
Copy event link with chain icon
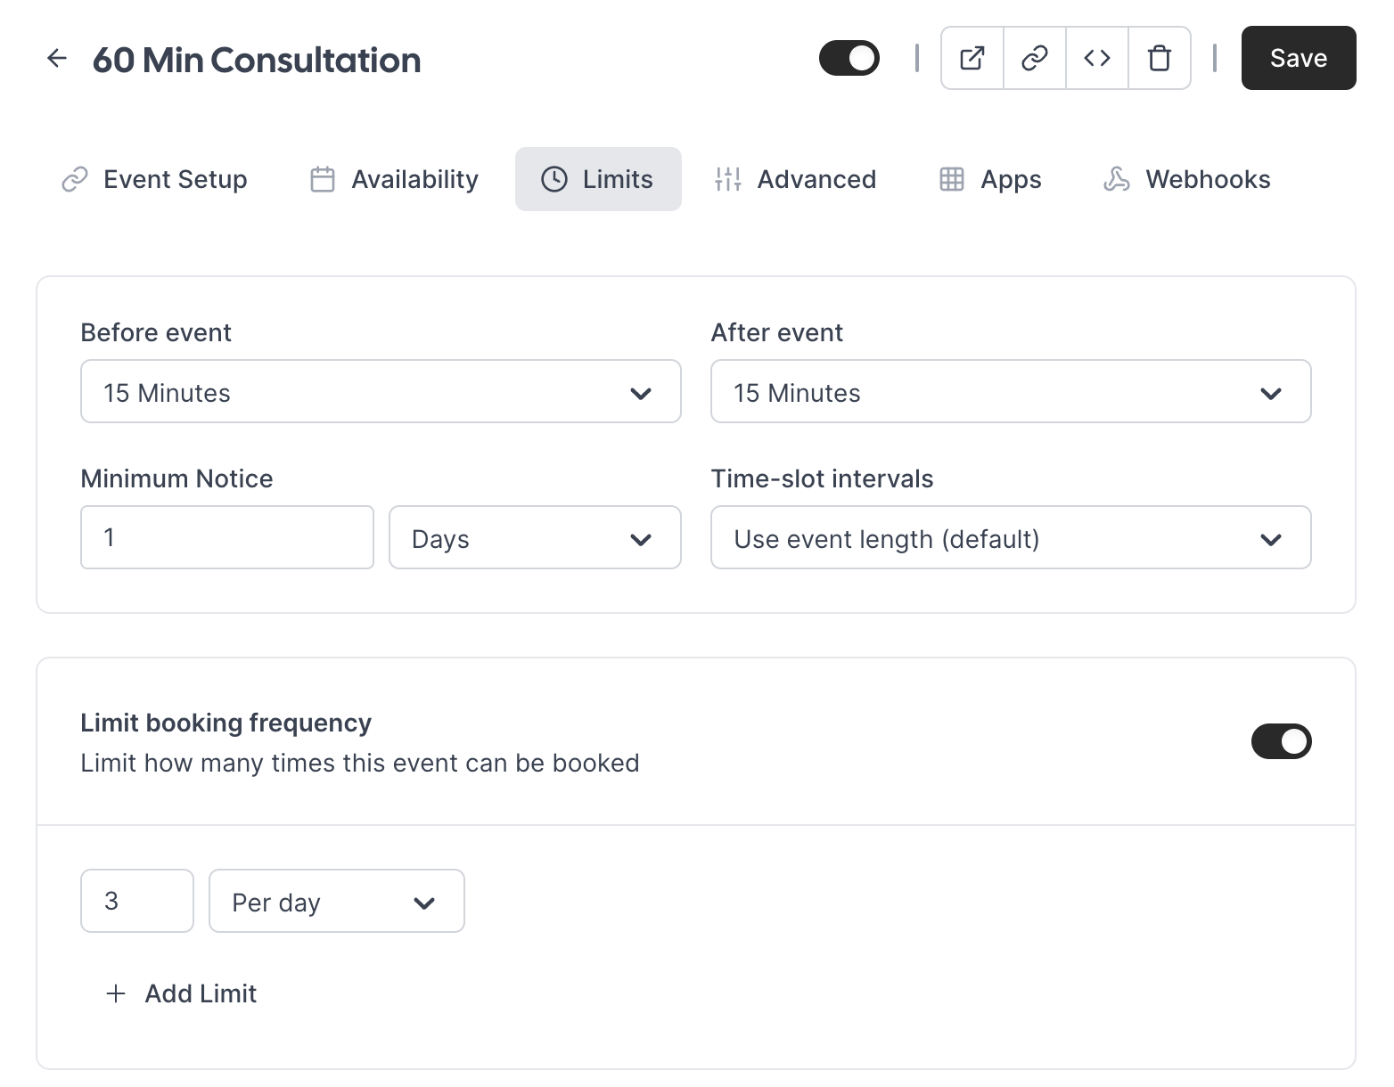[1035, 58]
